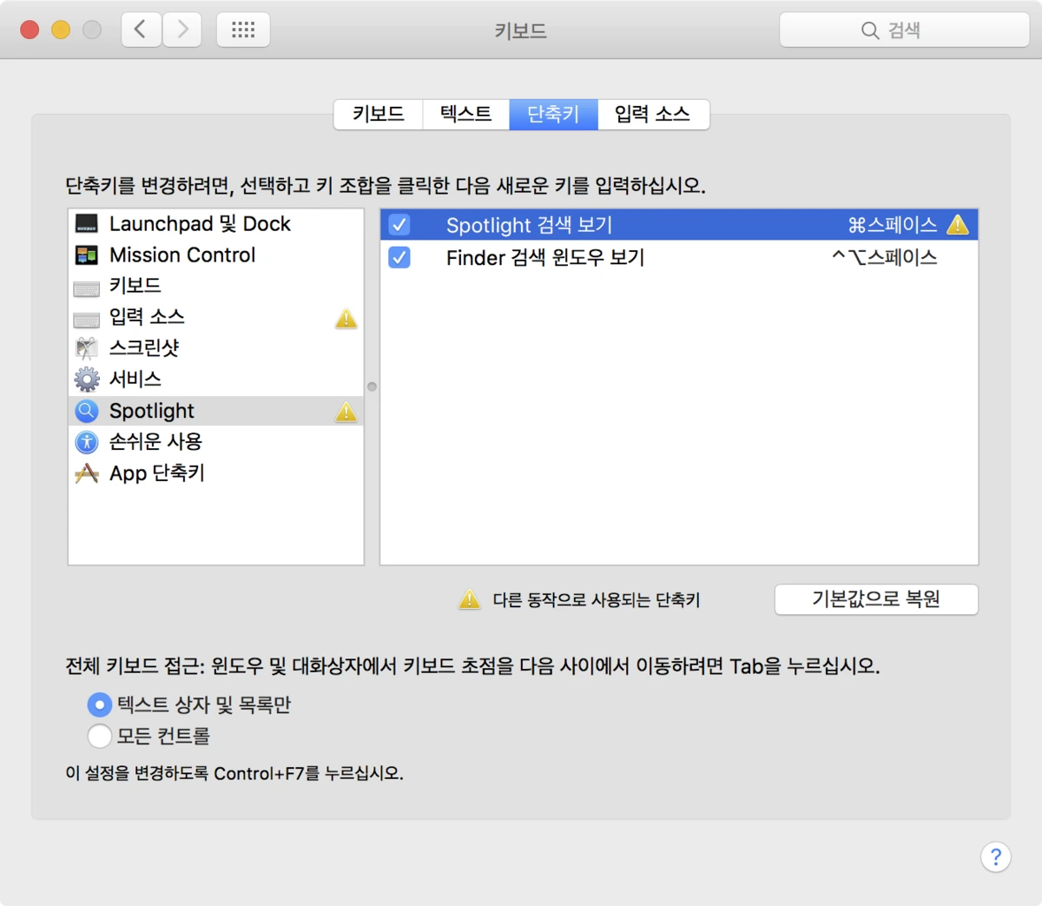The image size is (1042, 906).
Task: Switch to the 텍스트 tab
Action: pyautogui.click(x=466, y=114)
